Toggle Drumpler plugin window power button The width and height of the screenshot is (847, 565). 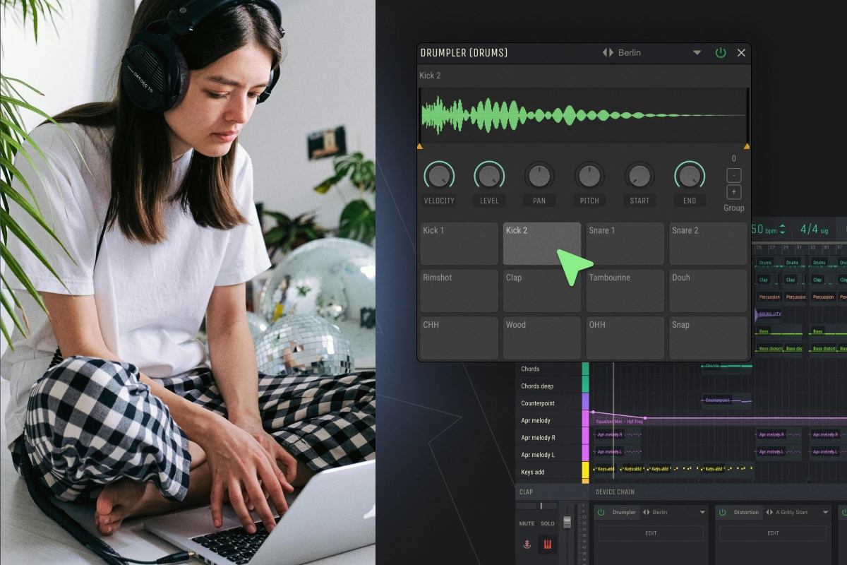click(x=720, y=53)
